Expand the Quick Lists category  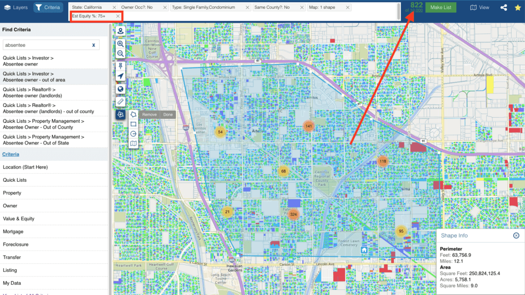pos(54,180)
